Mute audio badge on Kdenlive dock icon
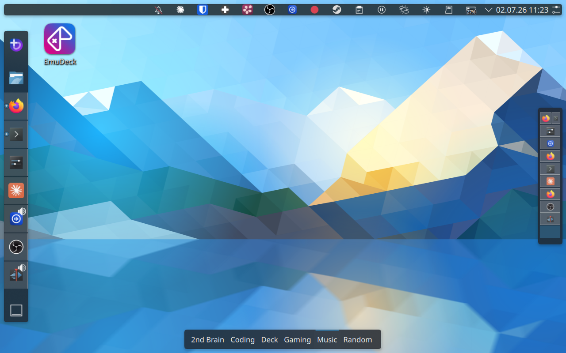This screenshot has height=353, width=566. coord(22,268)
